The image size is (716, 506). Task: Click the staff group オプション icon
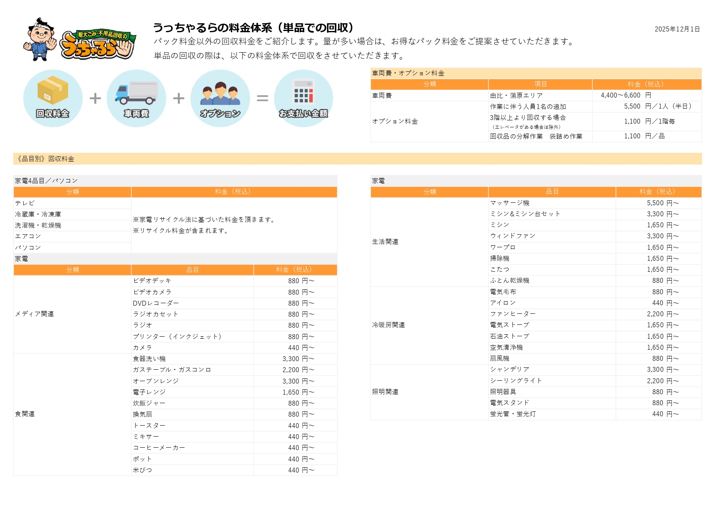[x=220, y=98]
